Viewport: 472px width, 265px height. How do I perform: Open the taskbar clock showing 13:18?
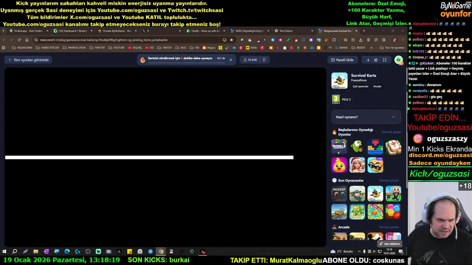(x=389, y=252)
